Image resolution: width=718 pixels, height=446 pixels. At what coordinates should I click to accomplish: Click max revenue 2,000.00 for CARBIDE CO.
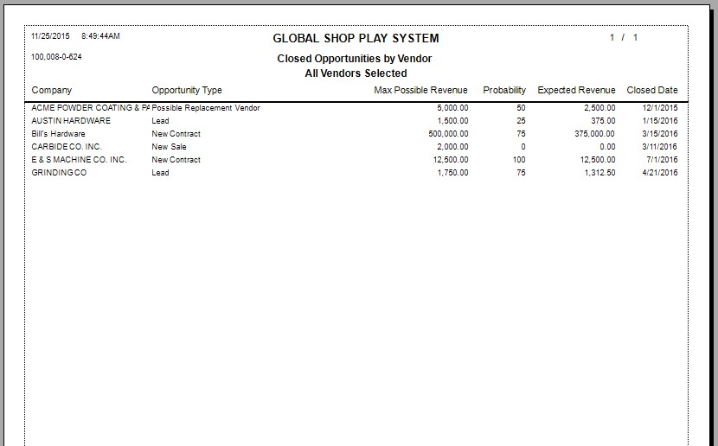pos(452,147)
